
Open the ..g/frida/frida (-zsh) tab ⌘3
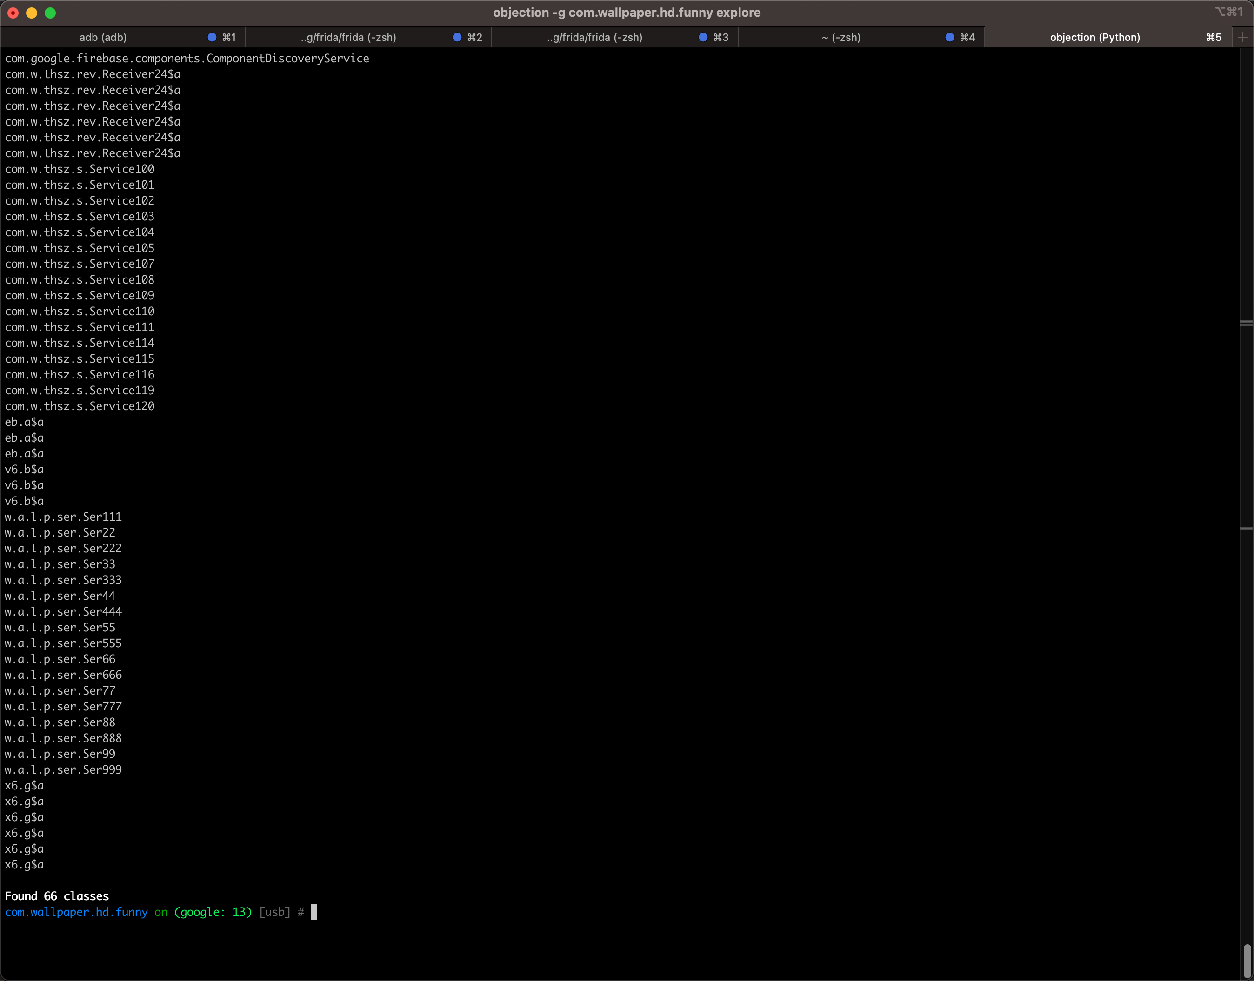coord(615,37)
